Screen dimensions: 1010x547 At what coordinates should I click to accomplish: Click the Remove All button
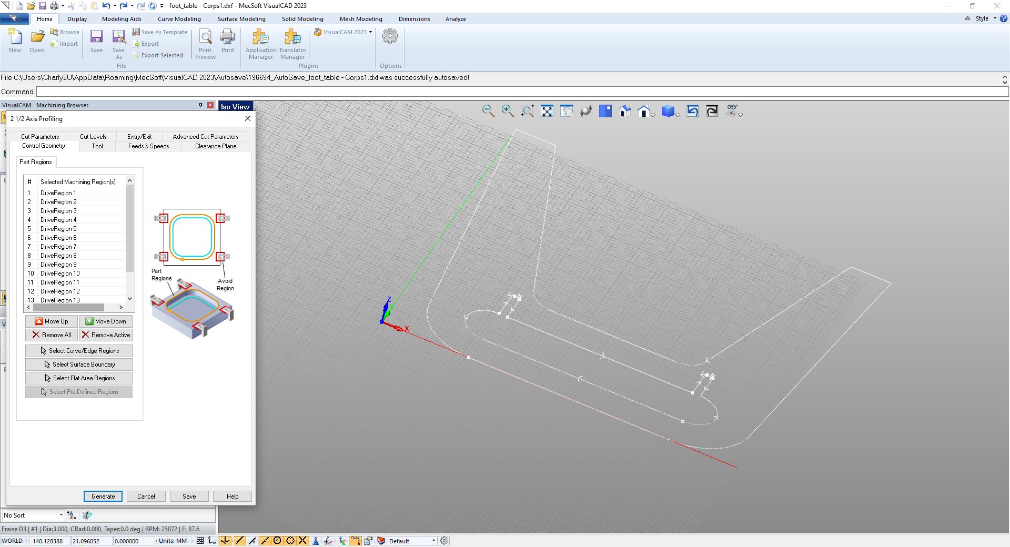click(x=52, y=335)
